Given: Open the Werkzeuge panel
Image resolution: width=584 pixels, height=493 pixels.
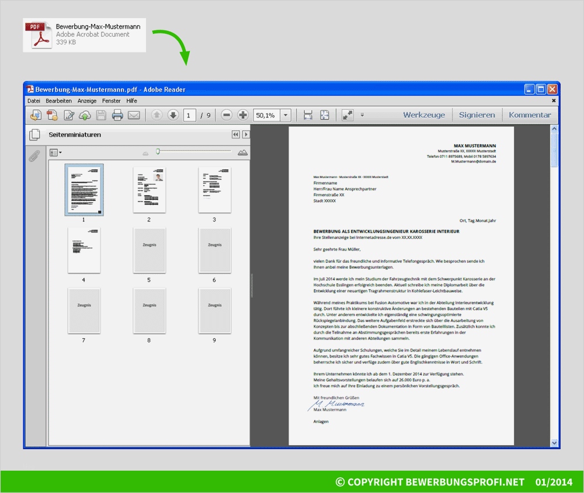Looking at the screenshot, I should click(x=424, y=114).
